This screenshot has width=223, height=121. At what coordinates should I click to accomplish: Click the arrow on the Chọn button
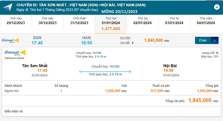(215, 40)
